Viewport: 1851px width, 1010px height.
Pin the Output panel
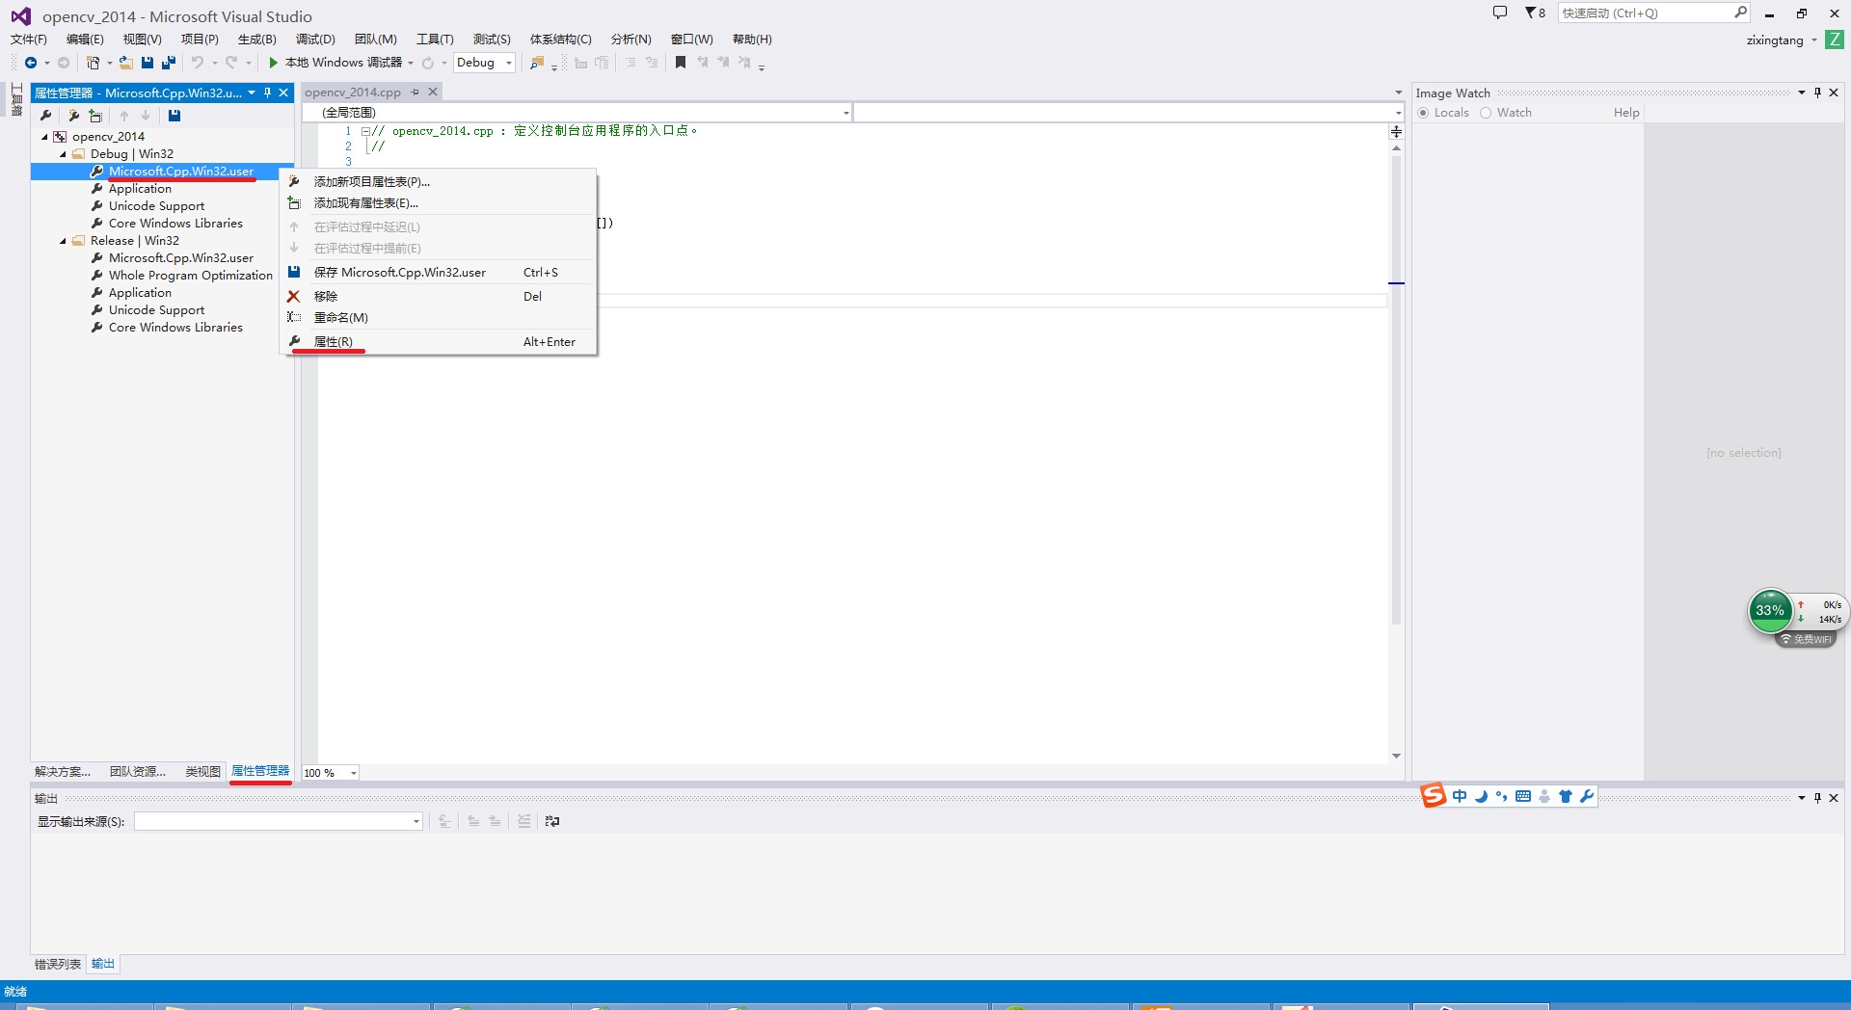1817,798
